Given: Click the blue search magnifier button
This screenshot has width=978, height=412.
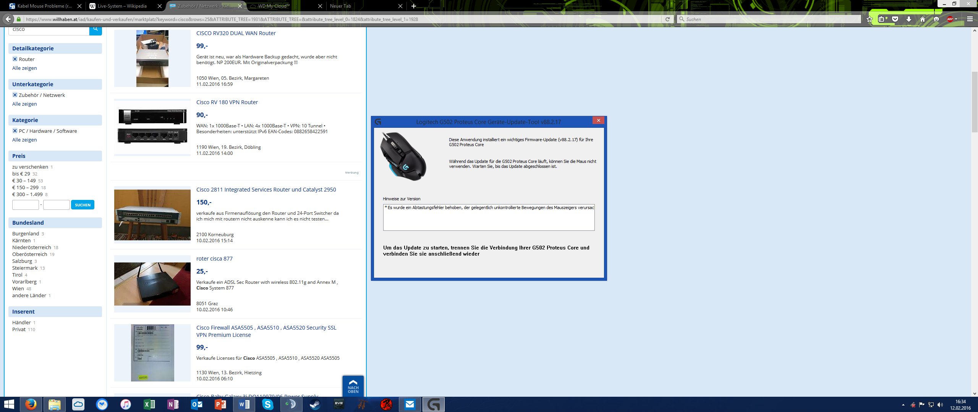Looking at the screenshot, I should pyautogui.click(x=96, y=29).
